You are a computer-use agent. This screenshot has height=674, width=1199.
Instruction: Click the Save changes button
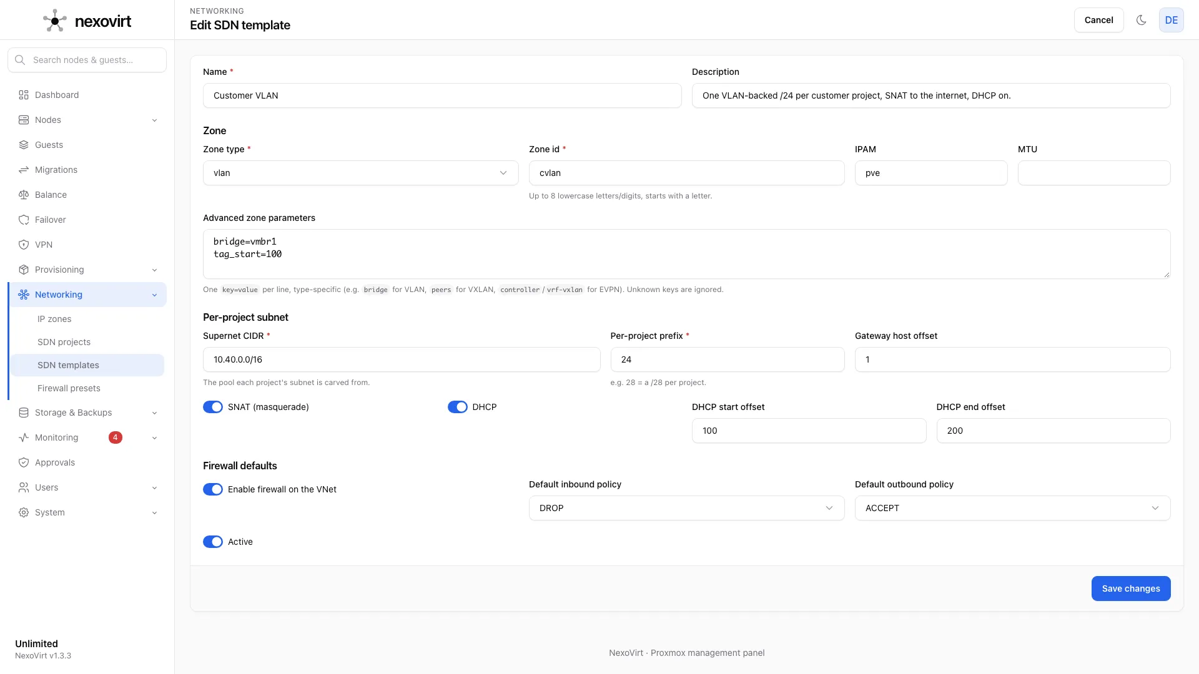(1131, 589)
